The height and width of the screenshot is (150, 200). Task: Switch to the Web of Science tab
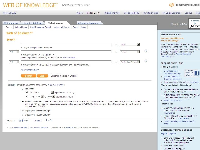tap(56, 23)
